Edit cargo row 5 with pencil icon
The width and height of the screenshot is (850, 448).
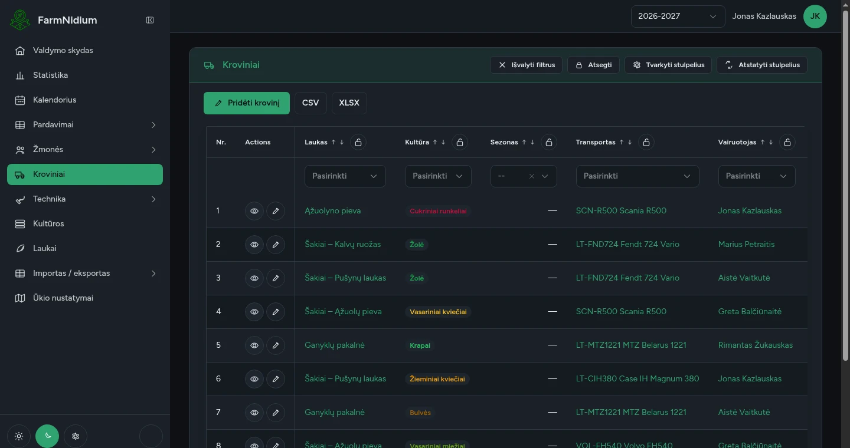click(276, 345)
